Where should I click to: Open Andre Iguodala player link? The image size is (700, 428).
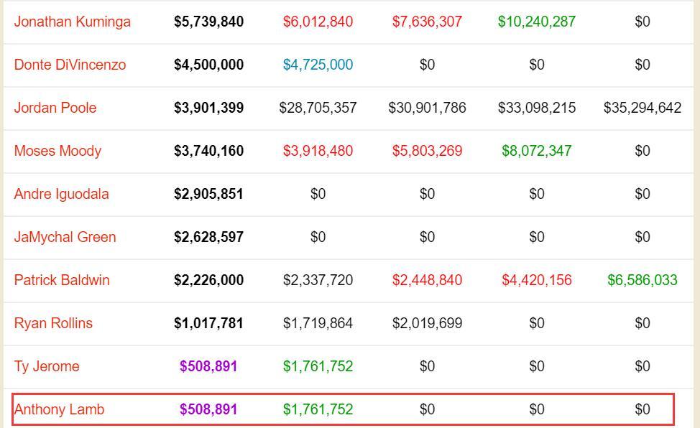62,194
